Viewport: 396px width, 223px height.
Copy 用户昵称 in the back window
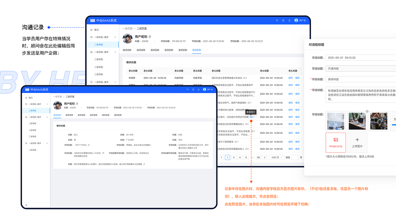coord(150,37)
